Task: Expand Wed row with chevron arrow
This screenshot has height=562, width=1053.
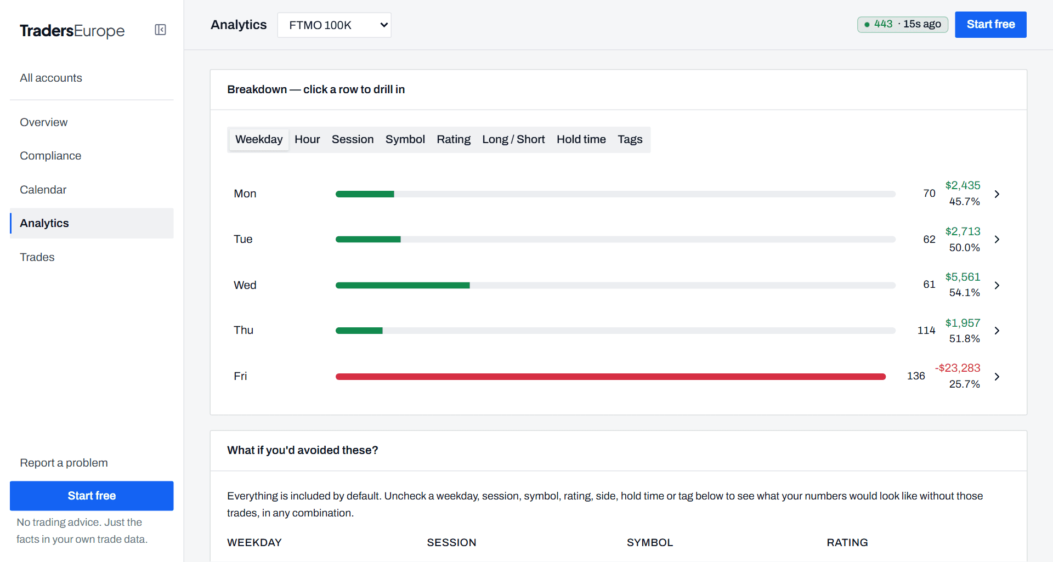Action: pyautogui.click(x=997, y=286)
